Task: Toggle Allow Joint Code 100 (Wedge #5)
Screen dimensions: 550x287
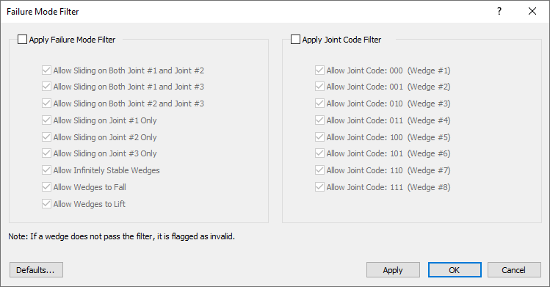Action: [x=319, y=137]
